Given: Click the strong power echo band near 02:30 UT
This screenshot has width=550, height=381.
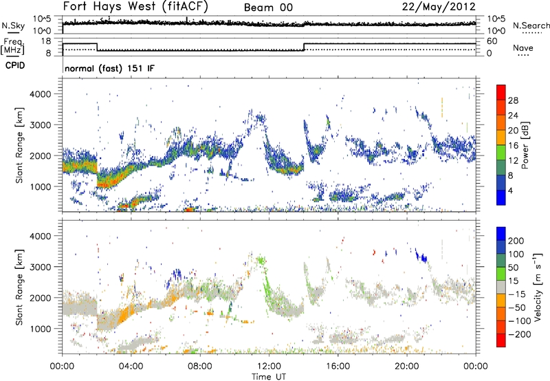Looking at the screenshot, I should (x=107, y=182).
